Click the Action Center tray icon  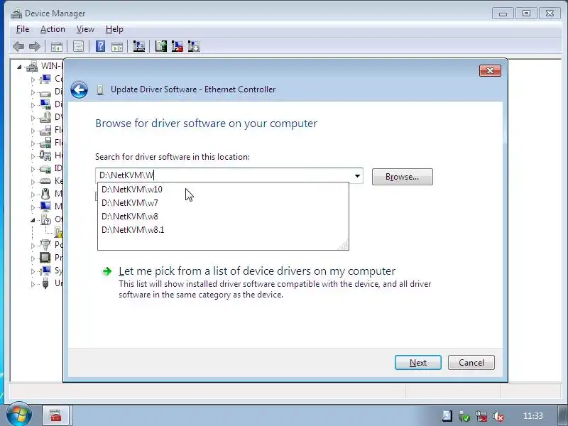point(447,416)
